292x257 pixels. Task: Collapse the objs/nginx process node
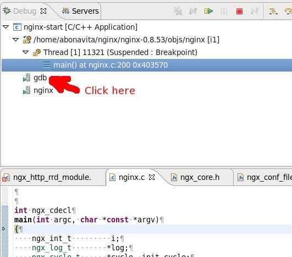(x=15, y=40)
